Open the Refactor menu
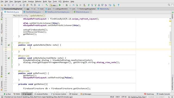Screen dimensions: 174x98 pyautogui.click(x=38, y=2)
